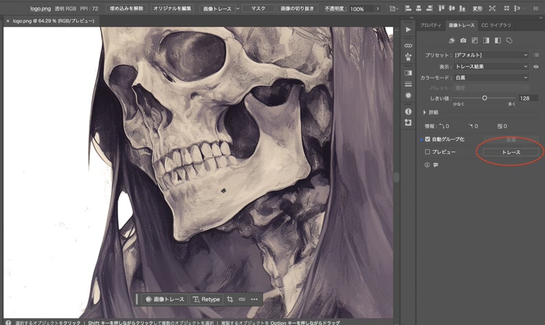This screenshot has width=545, height=325.
Task: Open the select similar options arrow
Action: [x=525, y=8]
